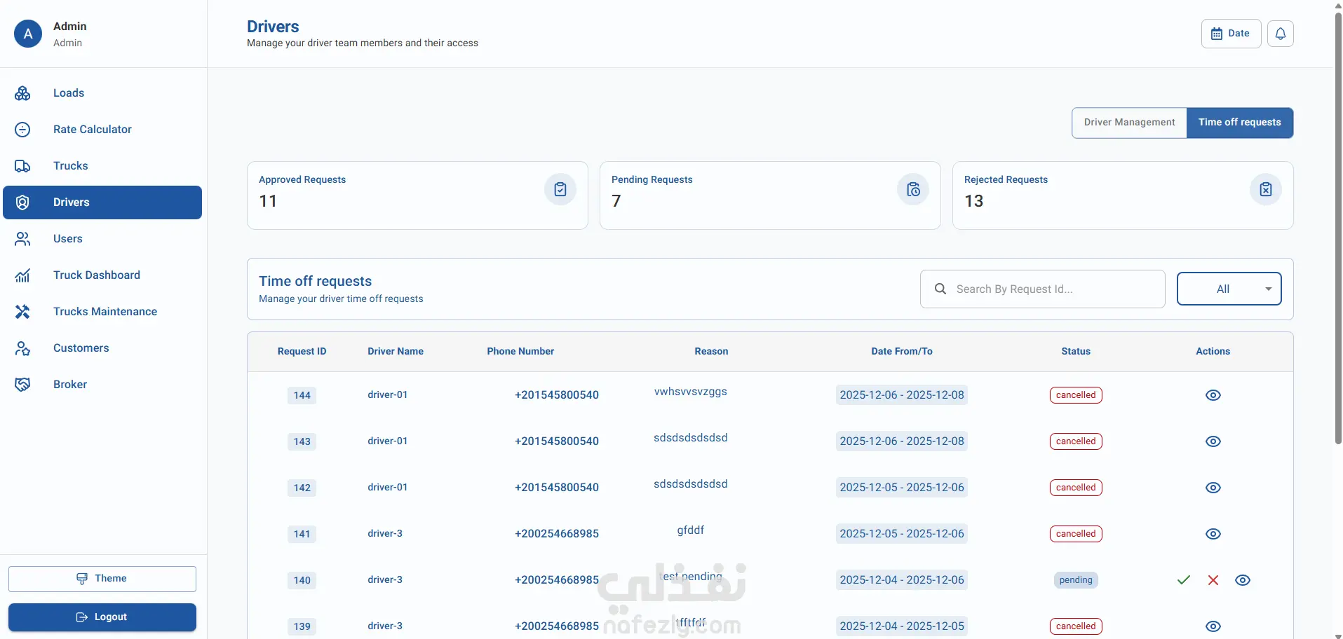Screen dimensions: 1343x639
Task: Click the Status column header
Action: pyautogui.click(x=1076, y=352)
